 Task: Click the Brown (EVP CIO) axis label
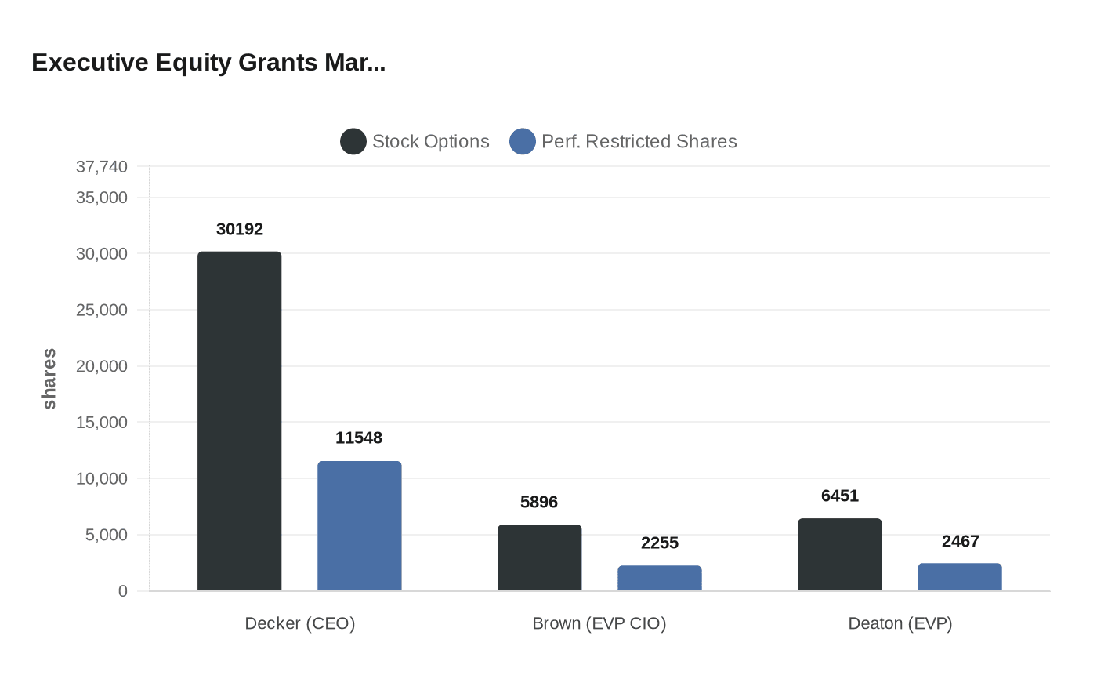[x=599, y=623]
